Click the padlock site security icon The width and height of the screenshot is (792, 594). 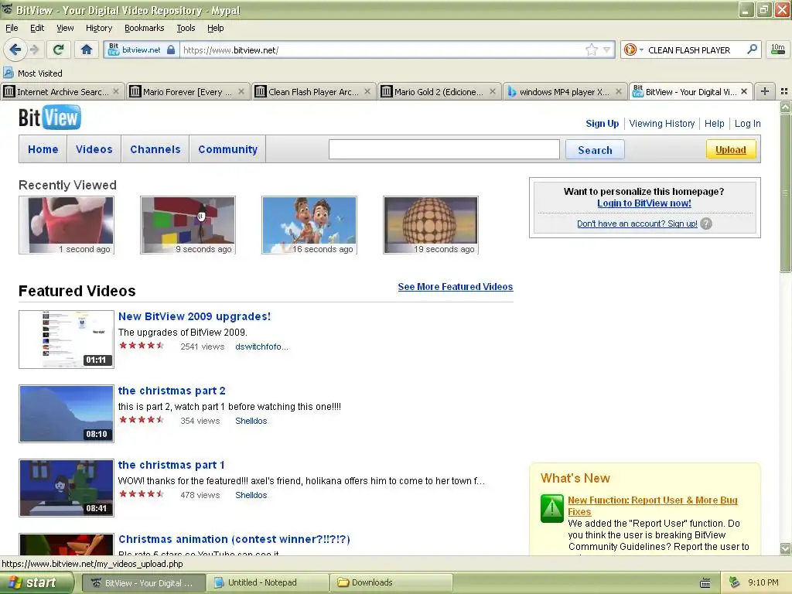coord(171,49)
